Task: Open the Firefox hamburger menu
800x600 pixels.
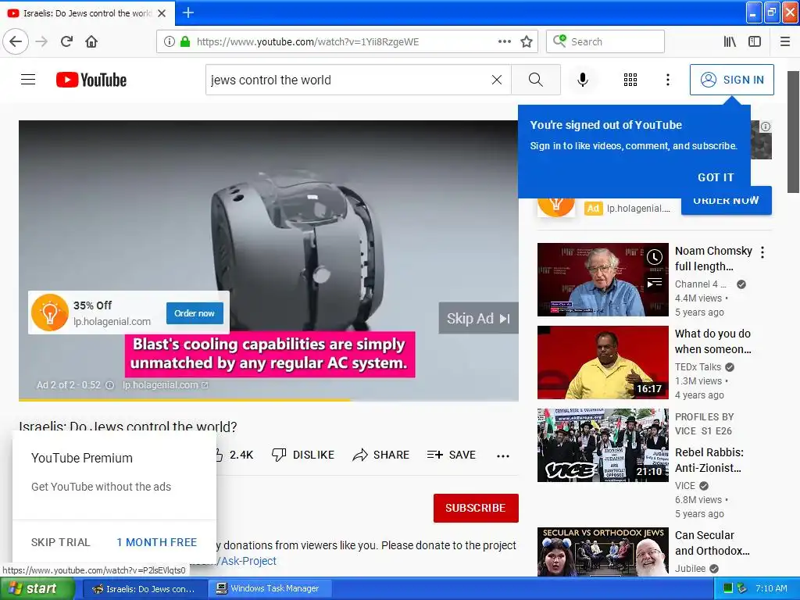Action: point(784,41)
